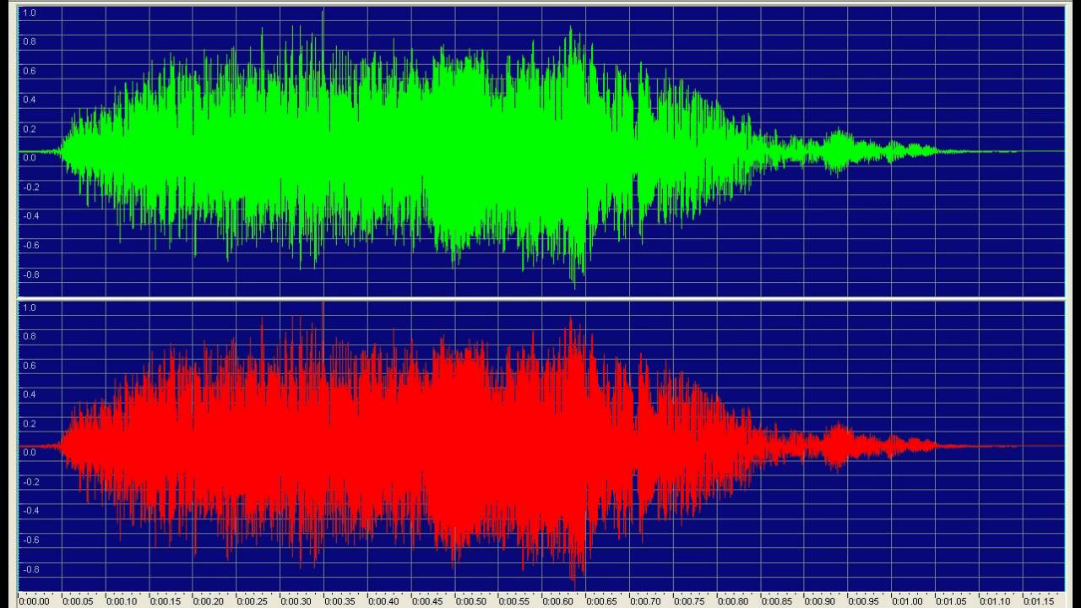Select 0:00.30 on the time ruler

tap(296, 601)
